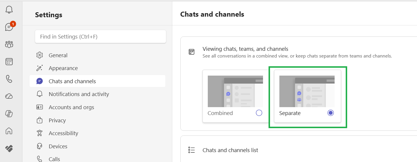The height and width of the screenshot is (162, 417).
Task: Click the Accounts and orgs card icon
Action: click(39, 107)
